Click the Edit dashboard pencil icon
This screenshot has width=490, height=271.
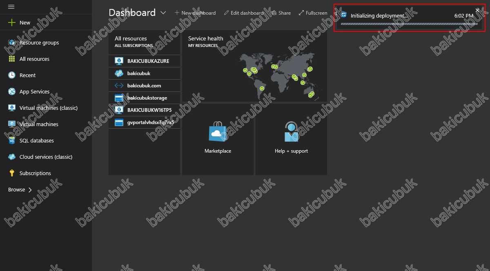click(x=226, y=13)
